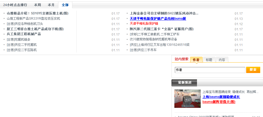Switch to the 24小时点击排行 tab
Viewport: 263px width, 117px height.
(15, 5)
